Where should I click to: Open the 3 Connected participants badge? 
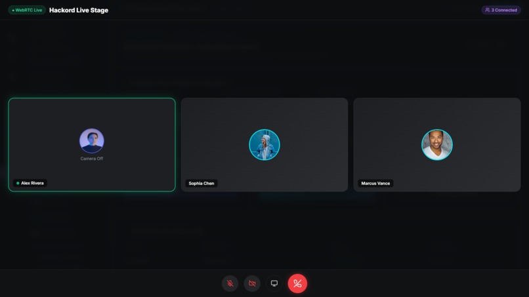click(x=501, y=10)
